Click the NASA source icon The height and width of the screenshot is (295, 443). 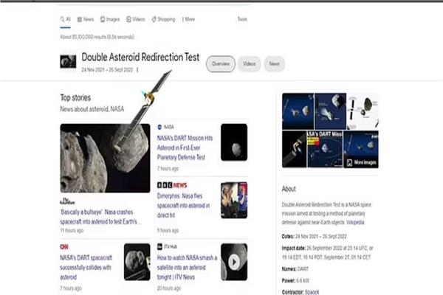point(159,127)
